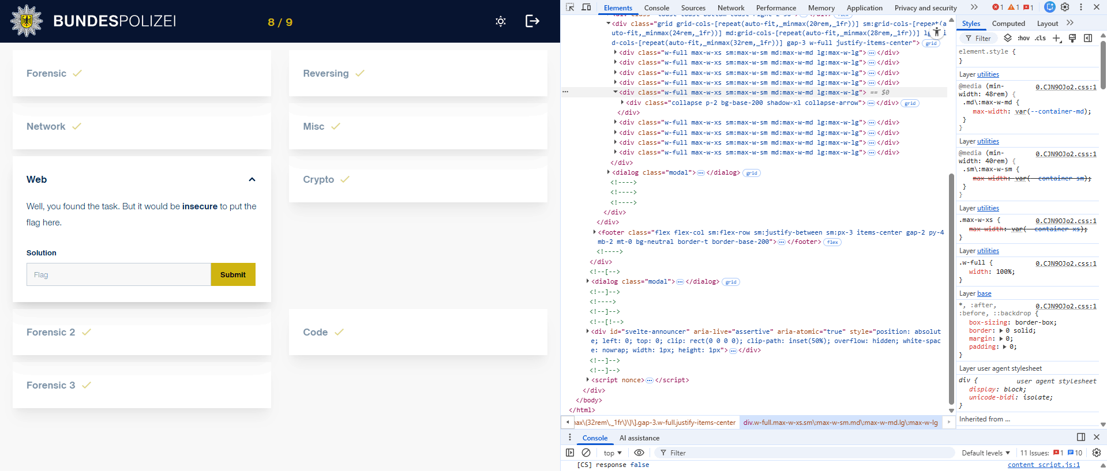Open the Computed styles tab

point(1008,24)
